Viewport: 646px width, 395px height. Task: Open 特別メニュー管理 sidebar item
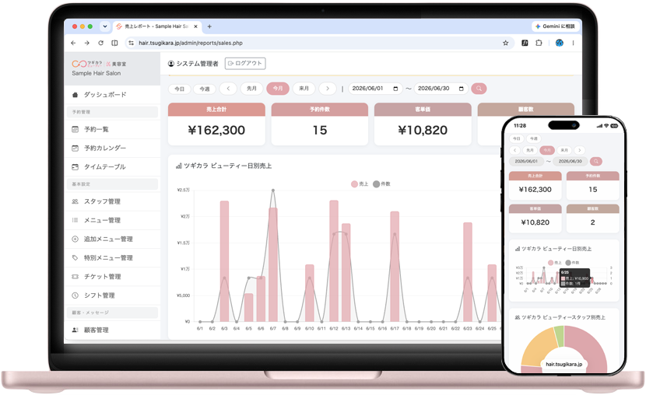point(112,257)
